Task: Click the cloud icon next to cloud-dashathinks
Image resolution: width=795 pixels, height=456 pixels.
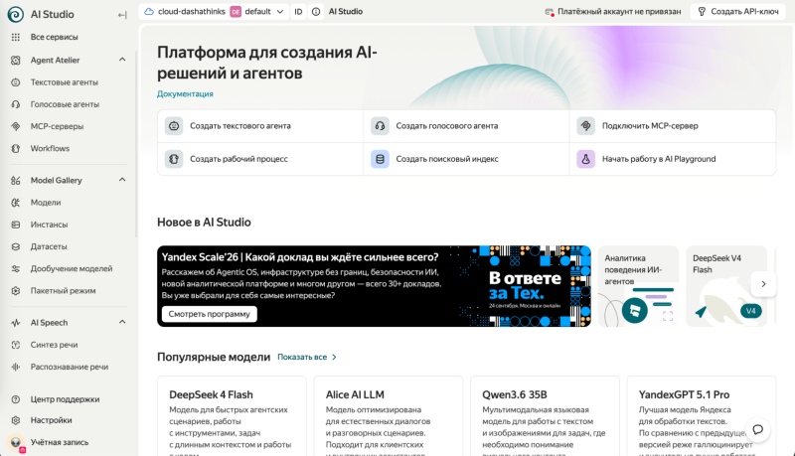Action: point(148,11)
